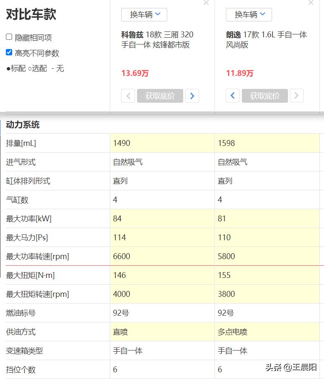Click 获取底价 button under 科鲁兹

[160, 96]
